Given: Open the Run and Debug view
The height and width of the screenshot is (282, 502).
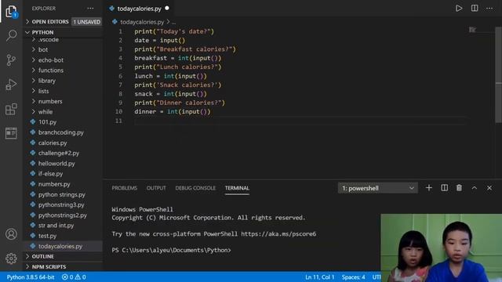Looking at the screenshot, I should 11,85.
